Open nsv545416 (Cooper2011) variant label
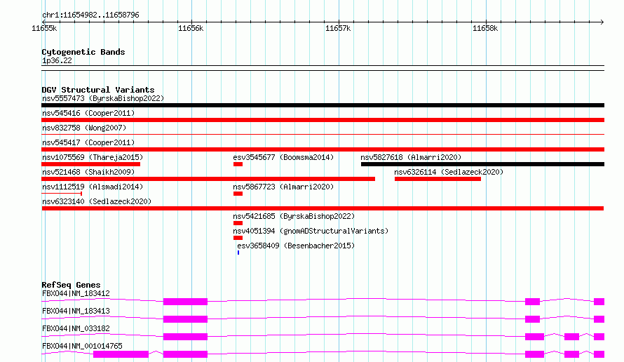The height and width of the screenshot is (362, 624). click(88, 113)
